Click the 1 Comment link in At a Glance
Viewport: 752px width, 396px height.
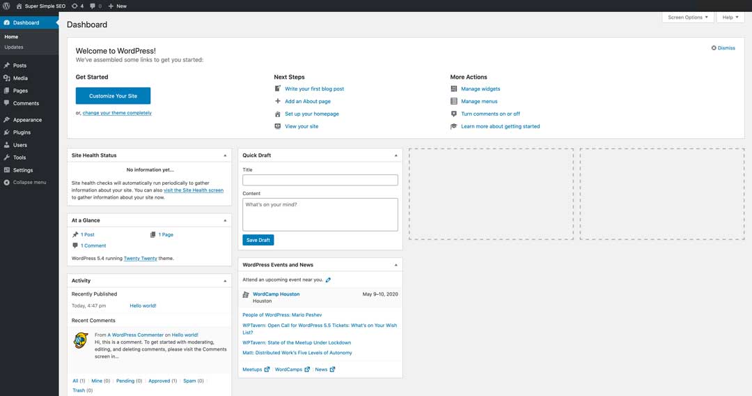[x=93, y=246]
